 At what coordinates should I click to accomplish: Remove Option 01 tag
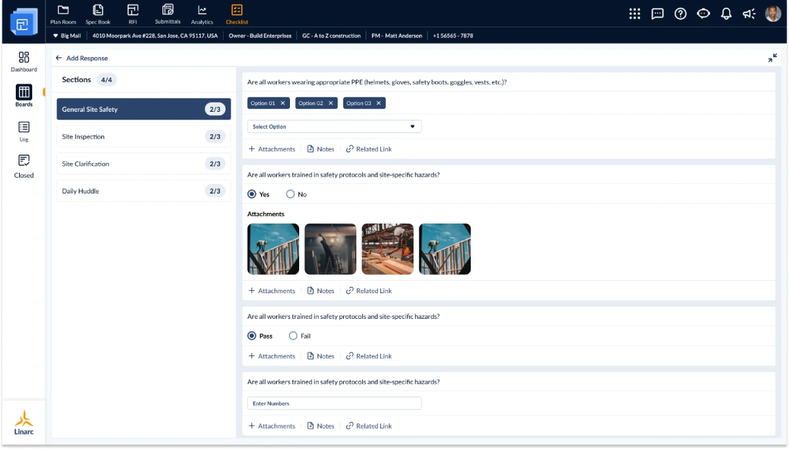point(283,103)
